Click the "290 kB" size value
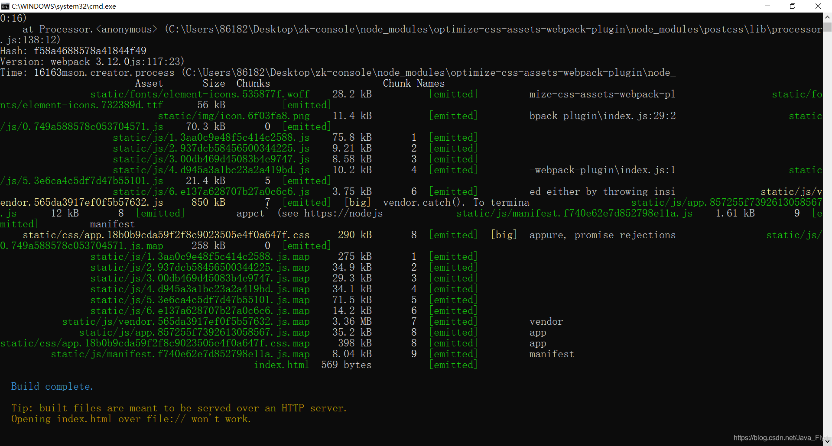The height and width of the screenshot is (446, 832). [355, 235]
